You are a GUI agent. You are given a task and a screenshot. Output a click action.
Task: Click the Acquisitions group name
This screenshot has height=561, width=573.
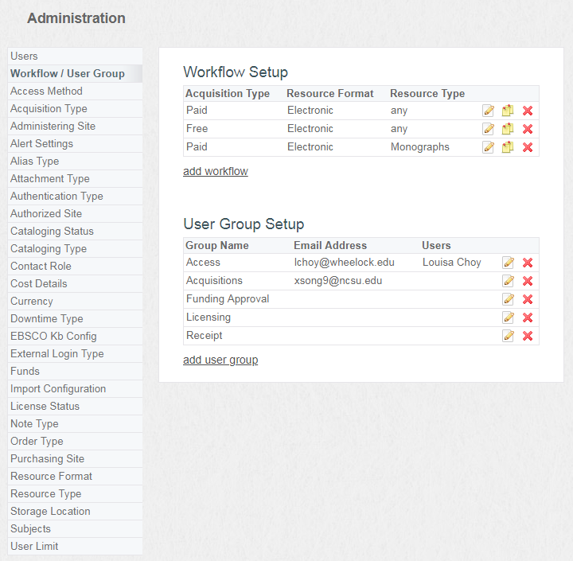pos(214,281)
